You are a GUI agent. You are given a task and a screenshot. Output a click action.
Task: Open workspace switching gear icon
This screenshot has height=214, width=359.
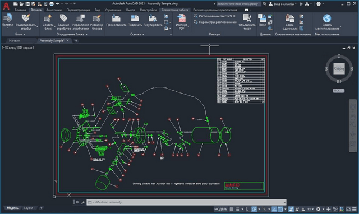pos(318,209)
